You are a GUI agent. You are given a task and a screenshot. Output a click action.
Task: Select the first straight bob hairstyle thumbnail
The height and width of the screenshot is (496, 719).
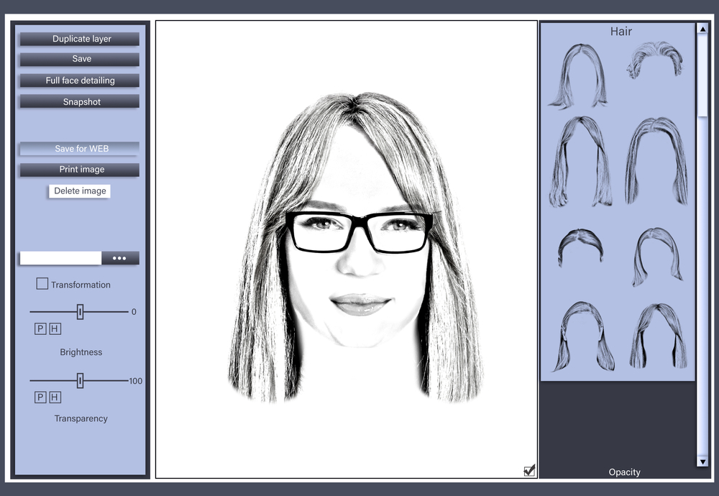point(579,75)
